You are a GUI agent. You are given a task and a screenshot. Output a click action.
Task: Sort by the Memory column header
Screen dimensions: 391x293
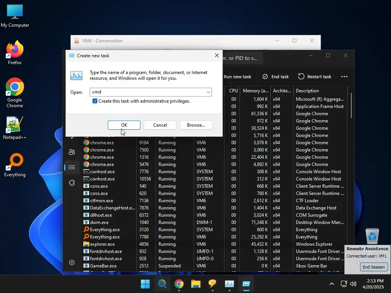click(255, 91)
